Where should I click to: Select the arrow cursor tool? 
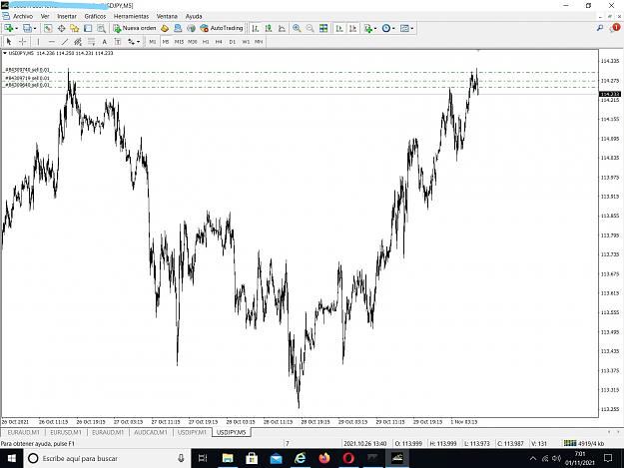click(x=9, y=41)
